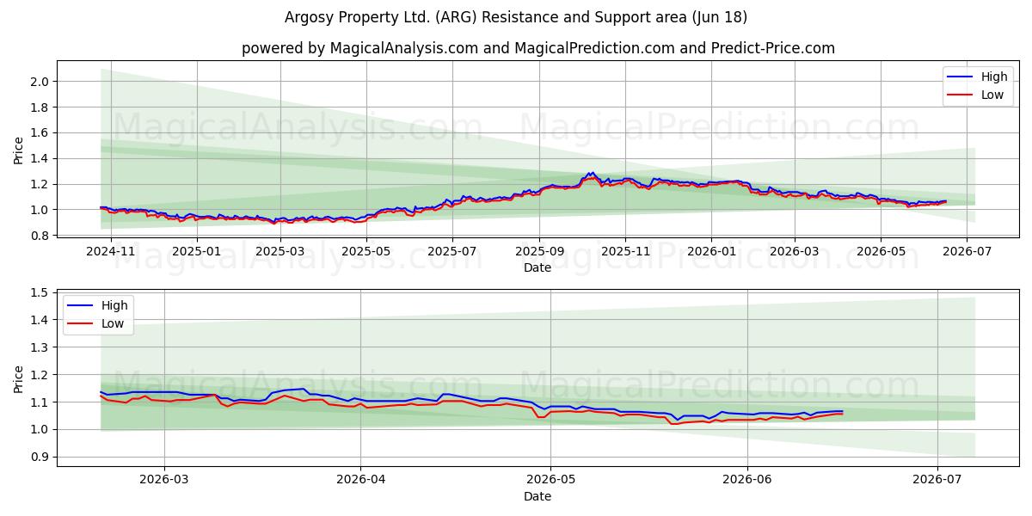Click the red Low line sample in upper chart legend
The height and width of the screenshot is (516, 1032).
coord(961,95)
